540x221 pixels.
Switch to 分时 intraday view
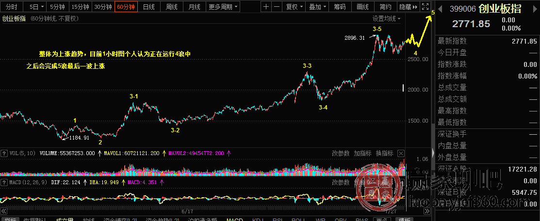(11, 6)
